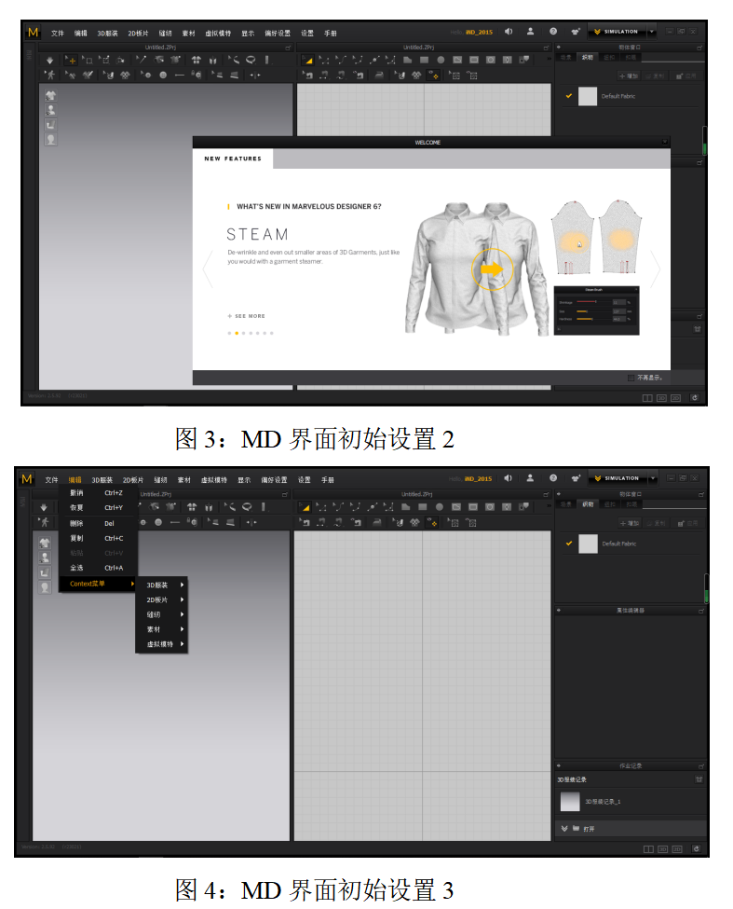Open the dropdown arrow beside SIMULATION in Figure 3

point(651,32)
